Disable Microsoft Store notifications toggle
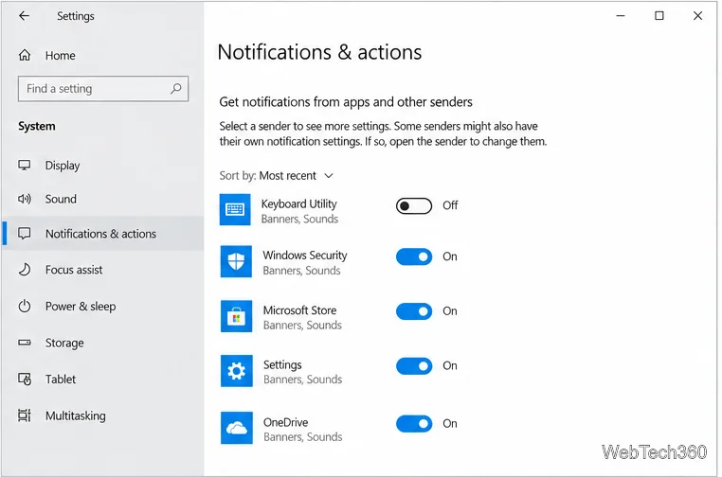The image size is (722, 477). point(414,311)
